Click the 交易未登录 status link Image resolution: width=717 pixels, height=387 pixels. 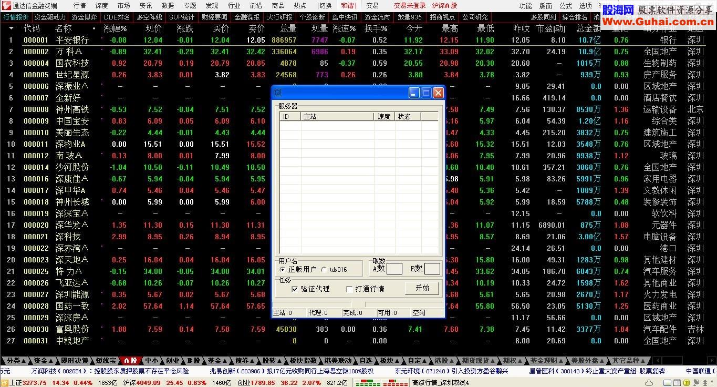point(410,5)
